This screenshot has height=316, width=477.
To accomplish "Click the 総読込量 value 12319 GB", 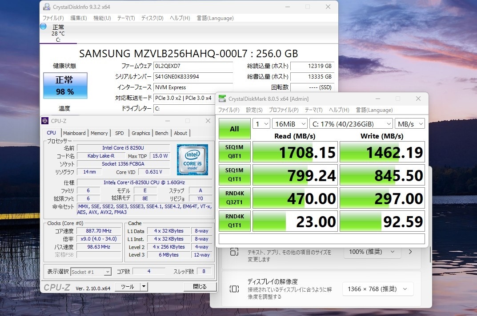I will [x=312, y=66].
